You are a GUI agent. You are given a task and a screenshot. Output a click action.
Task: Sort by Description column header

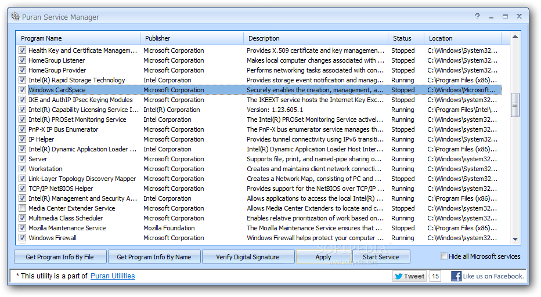[x=316, y=38]
